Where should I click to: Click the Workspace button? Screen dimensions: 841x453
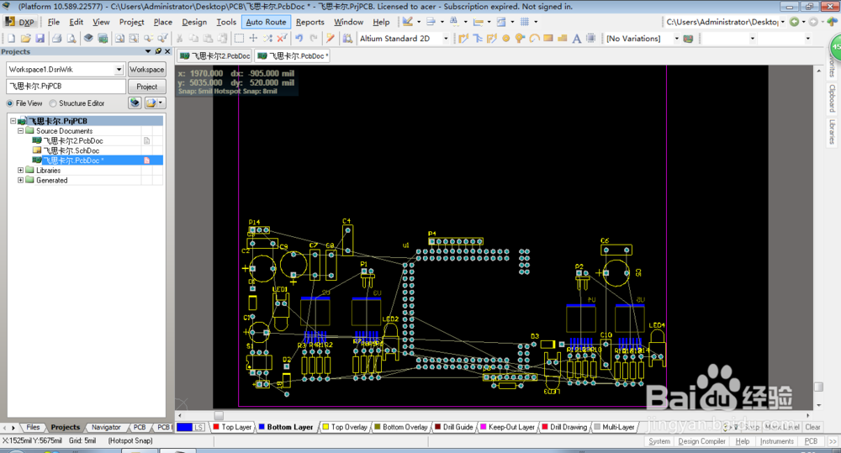coord(146,70)
